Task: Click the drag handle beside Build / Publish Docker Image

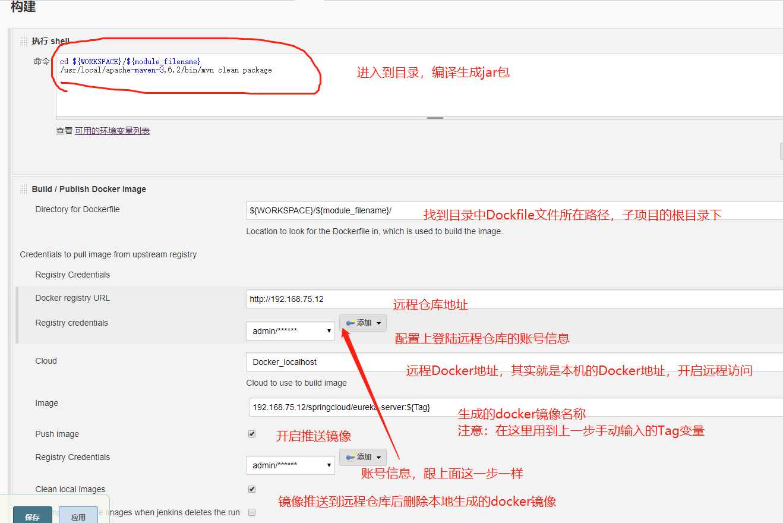Action: [24, 189]
